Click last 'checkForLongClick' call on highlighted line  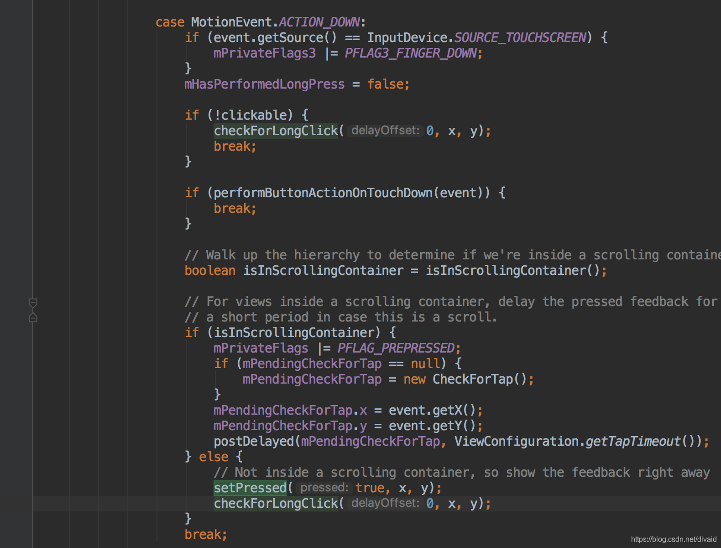tap(276, 503)
